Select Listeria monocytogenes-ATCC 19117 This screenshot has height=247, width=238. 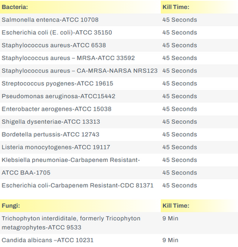56,147
